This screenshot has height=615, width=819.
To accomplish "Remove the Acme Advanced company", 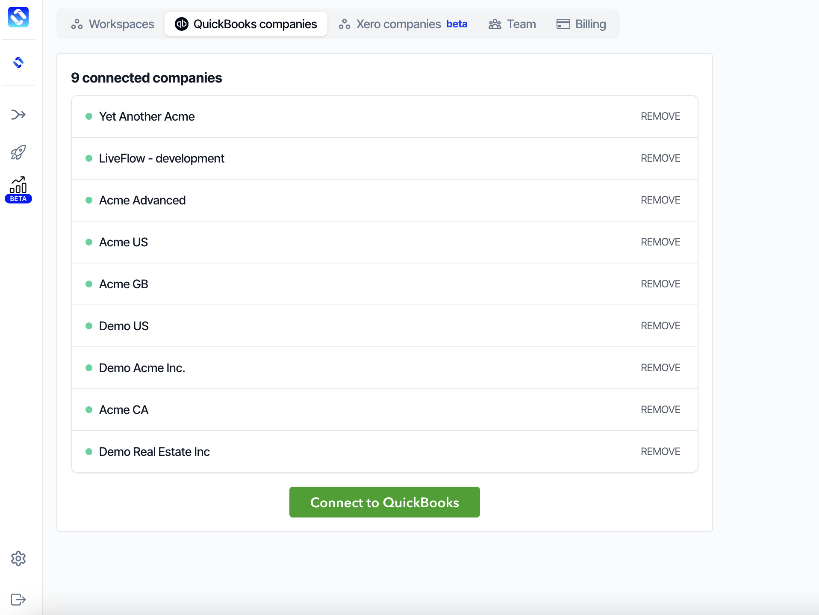I will (660, 200).
